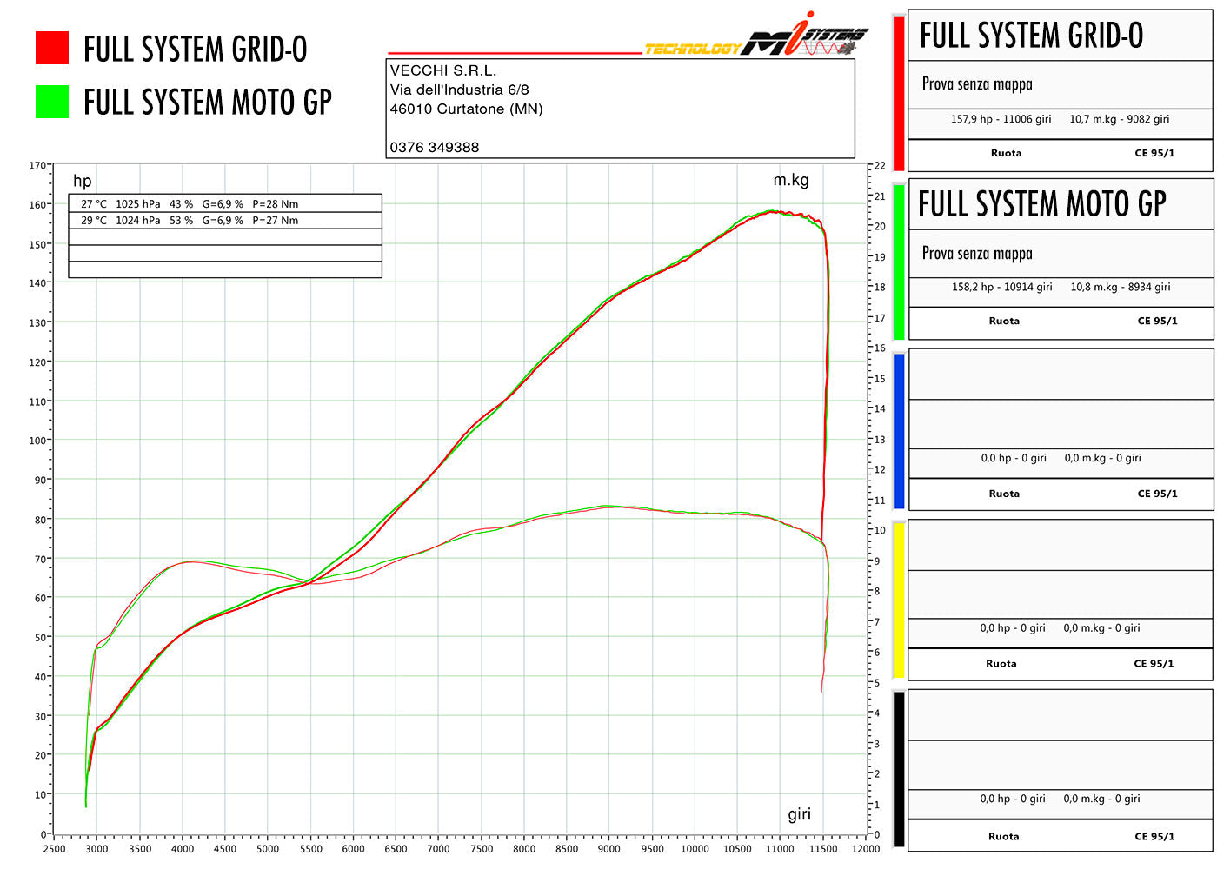Enable the Ruota option on GRID-O panel
The width and height of the screenshot is (1217, 869).
coord(1006,152)
